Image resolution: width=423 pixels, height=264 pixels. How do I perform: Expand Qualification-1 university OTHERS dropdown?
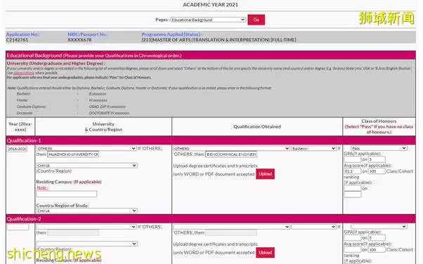(86, 149)
